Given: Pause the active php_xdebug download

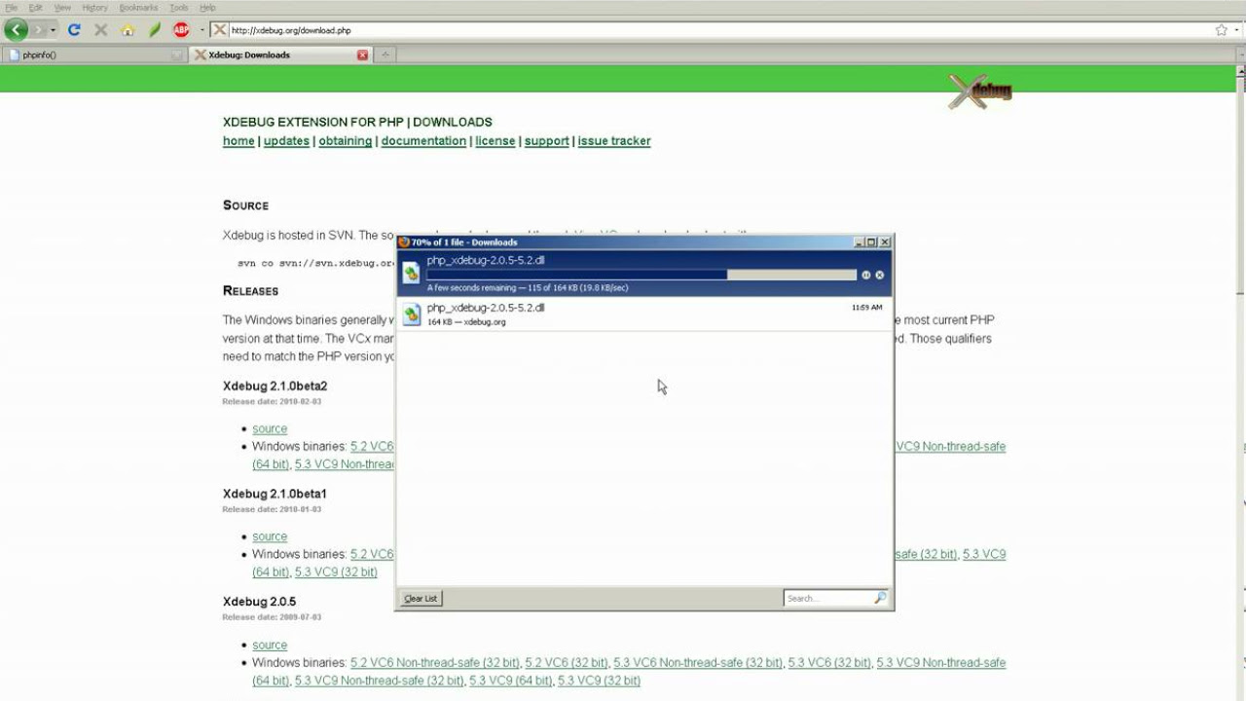Looking at the screenshot, I should [x=865, y=275].
